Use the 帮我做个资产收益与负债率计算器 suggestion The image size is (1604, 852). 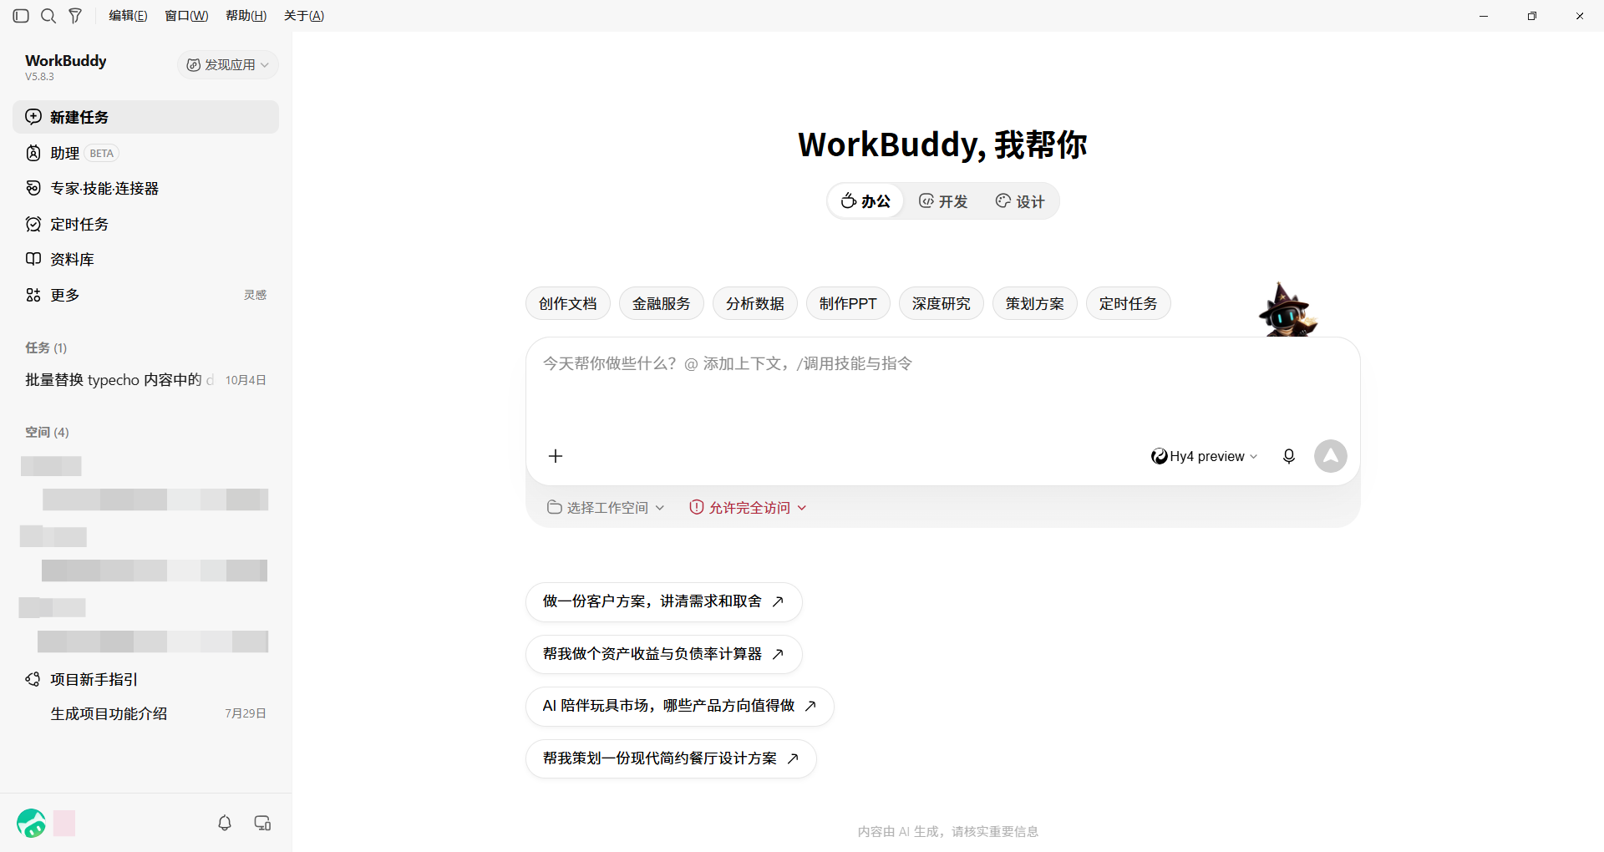click(x=664, y=654)
